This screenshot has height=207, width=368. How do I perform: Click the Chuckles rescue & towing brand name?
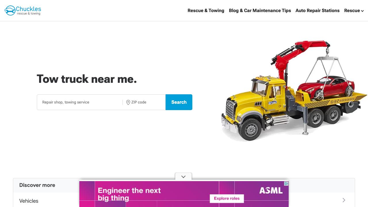[x=28, y=11]
